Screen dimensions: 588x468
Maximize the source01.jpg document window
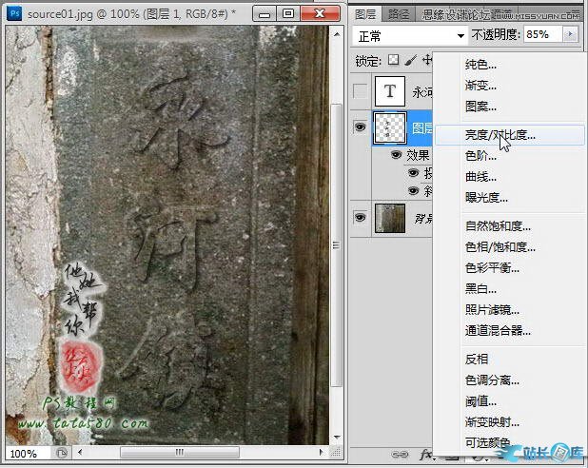coord(289,14)
